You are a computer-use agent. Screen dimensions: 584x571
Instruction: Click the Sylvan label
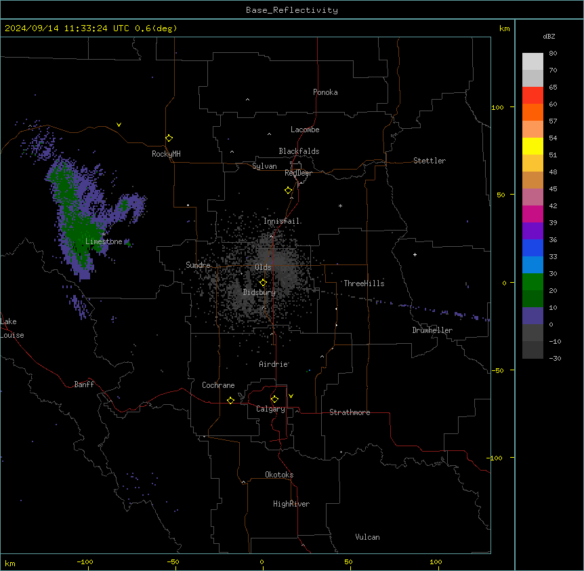[264, 166]
